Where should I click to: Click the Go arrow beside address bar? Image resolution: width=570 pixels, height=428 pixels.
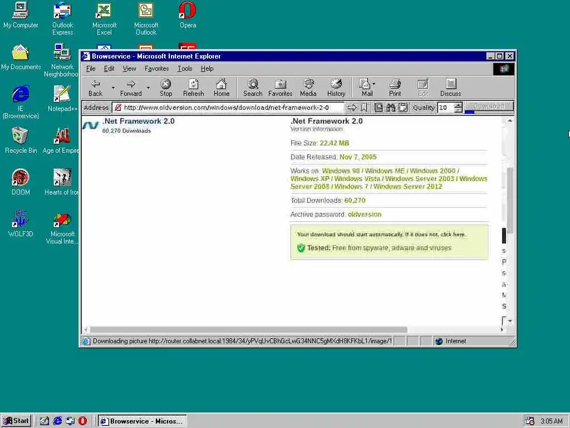click(352, 108)
